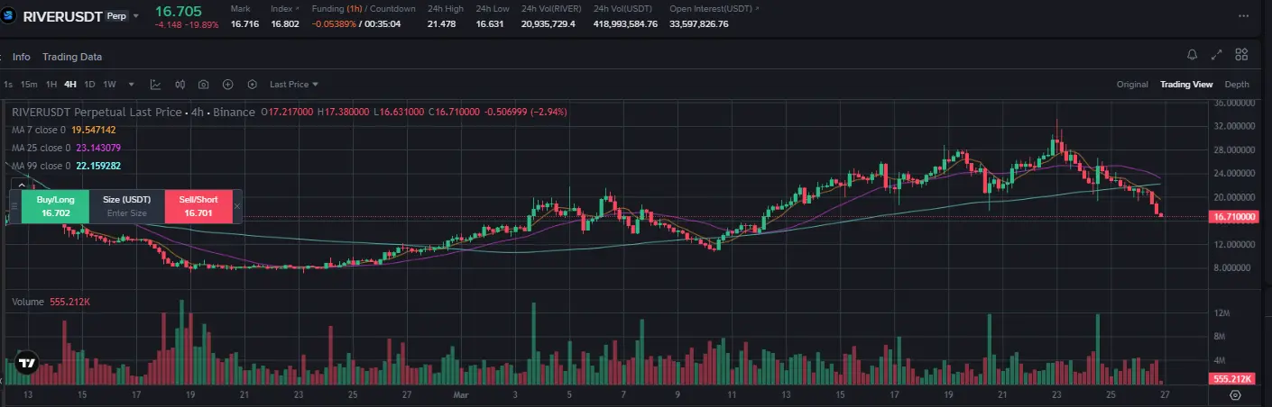Screen dimensions: 1272x407
Task: Switch to Original chart view
Action: pyautogui.click(x=1132, y=85)
